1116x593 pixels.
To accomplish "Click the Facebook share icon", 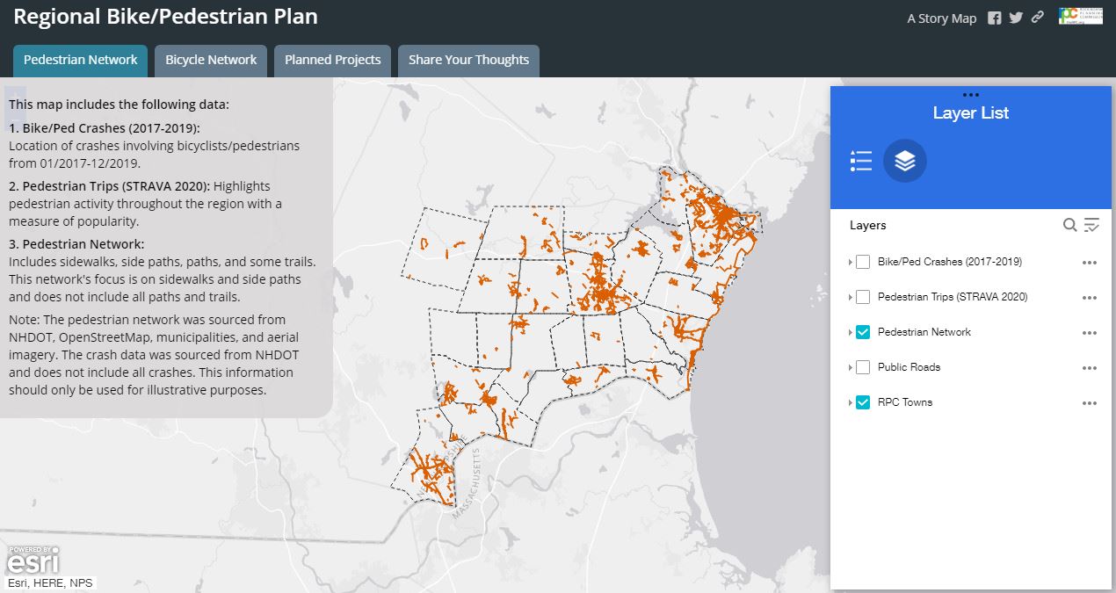I will click(x=994, y=18).
